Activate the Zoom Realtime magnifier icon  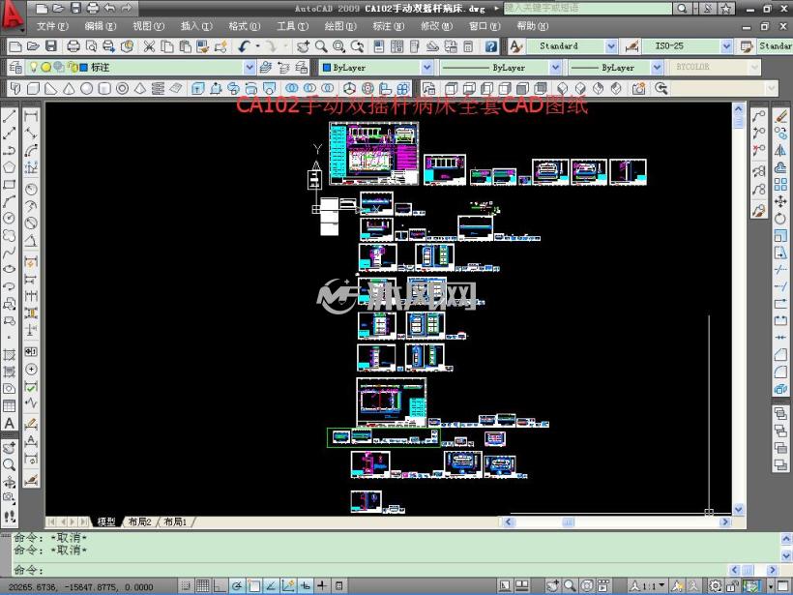(321, 46)
